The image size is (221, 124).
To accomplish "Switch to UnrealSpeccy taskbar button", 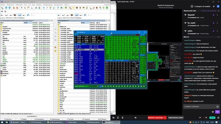I will [111, 122].
